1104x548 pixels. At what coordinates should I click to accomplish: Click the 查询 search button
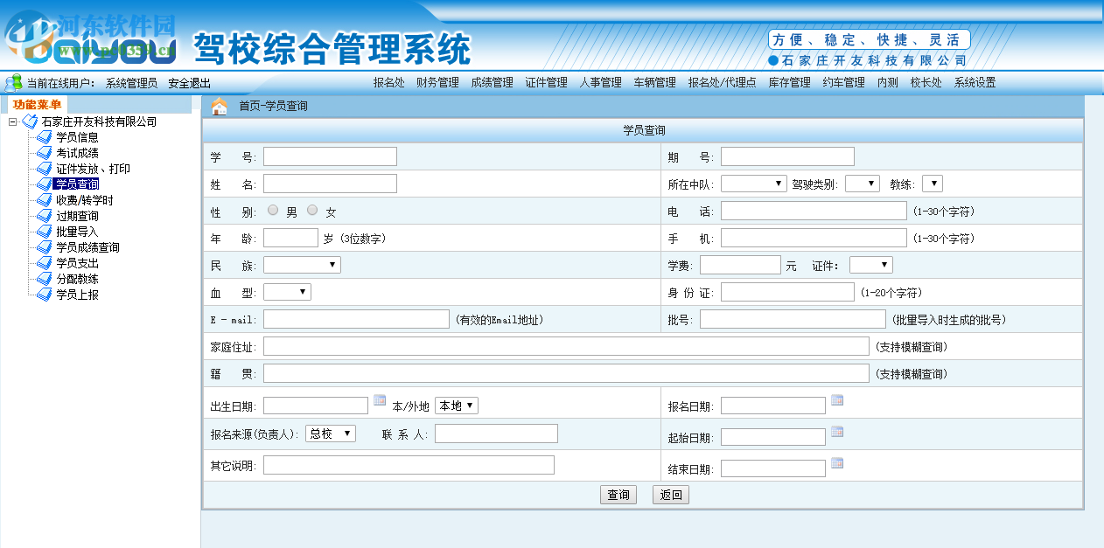618,494
